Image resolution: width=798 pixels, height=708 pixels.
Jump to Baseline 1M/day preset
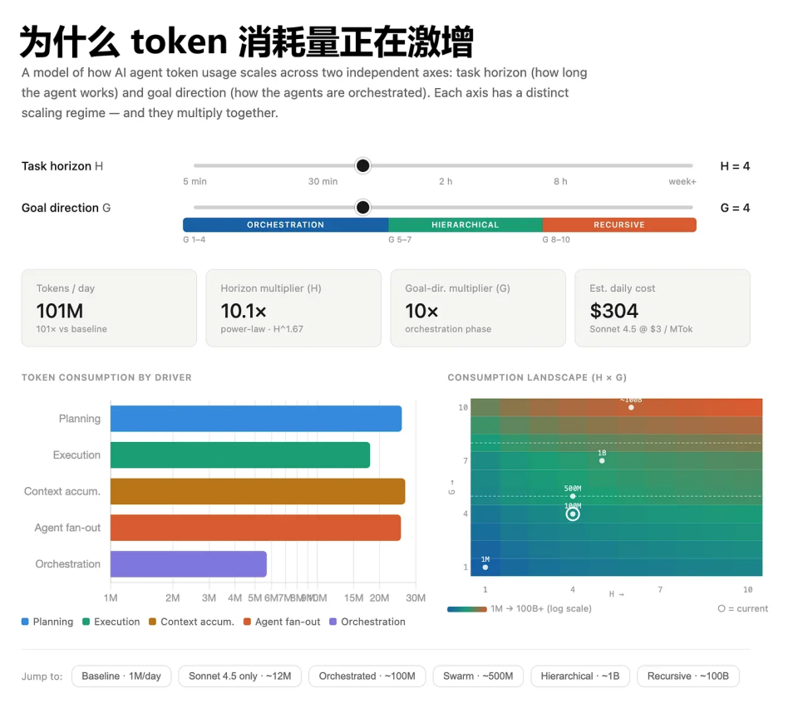[121, 676]
